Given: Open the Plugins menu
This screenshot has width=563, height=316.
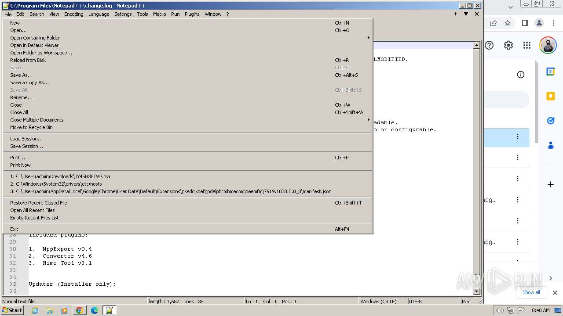Looking at the screenshot, I should coord(192,14).
